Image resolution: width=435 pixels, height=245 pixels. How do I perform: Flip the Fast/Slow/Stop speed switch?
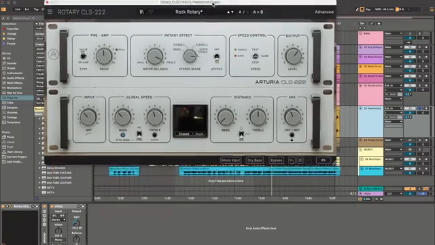(256, 56)
